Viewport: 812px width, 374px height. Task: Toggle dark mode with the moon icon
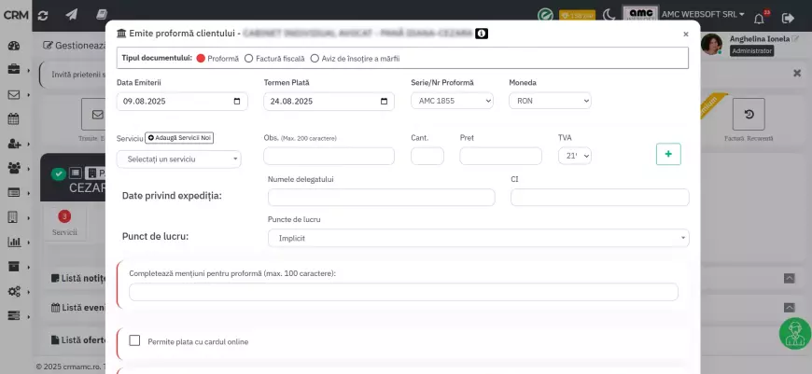coord(609,15)
